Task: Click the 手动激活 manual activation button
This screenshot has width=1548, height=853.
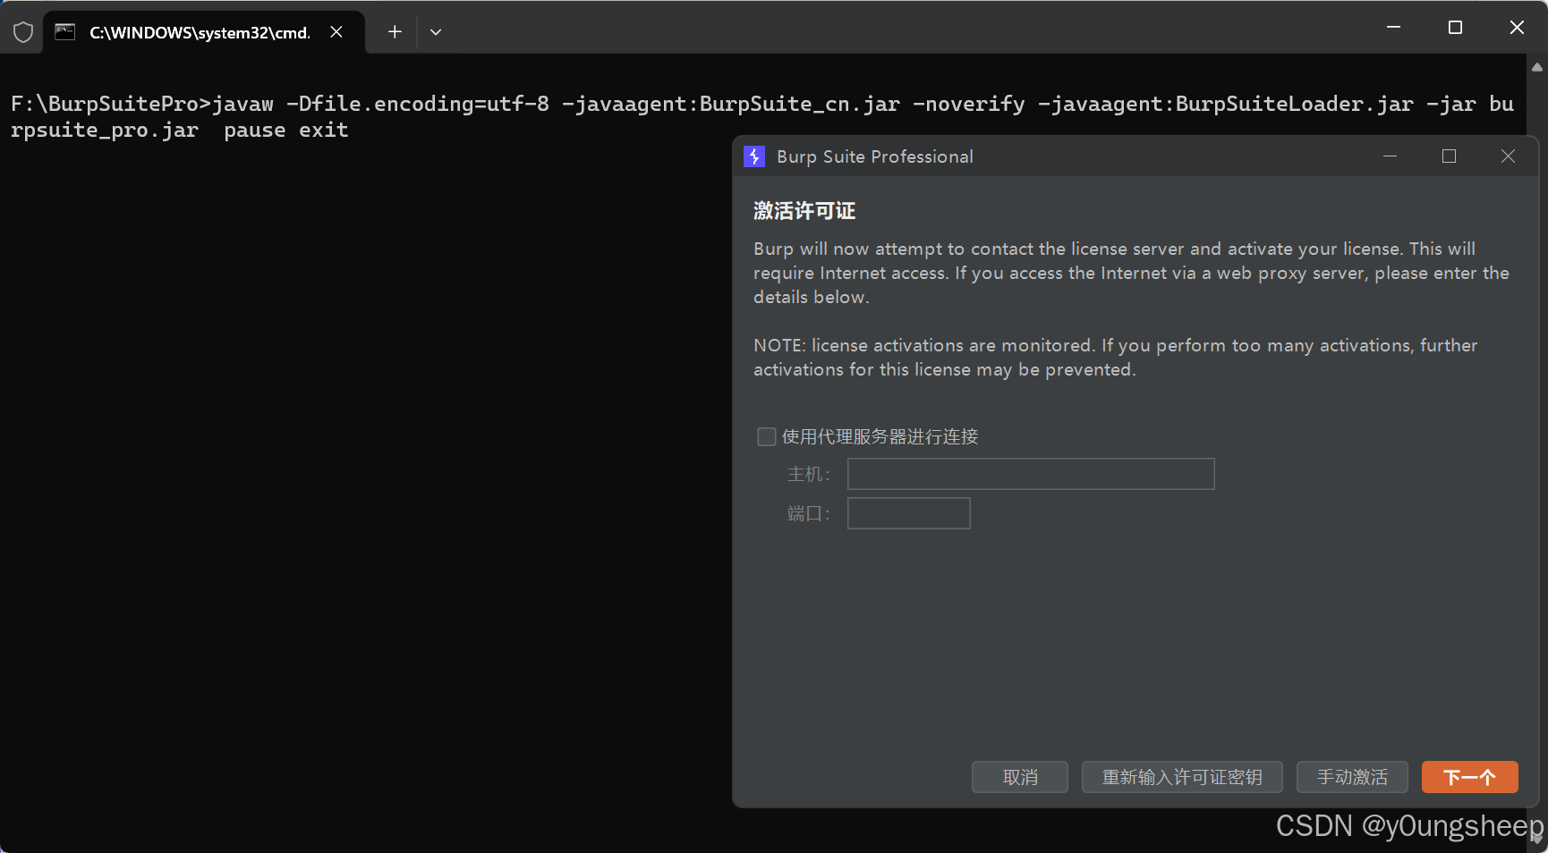Action: click(1352, 777)
